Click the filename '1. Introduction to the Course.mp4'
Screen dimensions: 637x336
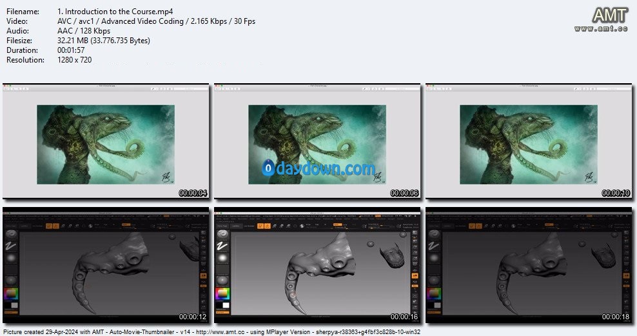pyautogui.click(x=115, y=12)
